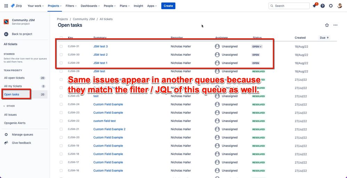Select the All open tickets queue
The width and height of the screenshot is (347, 178).
pos(24,78)
